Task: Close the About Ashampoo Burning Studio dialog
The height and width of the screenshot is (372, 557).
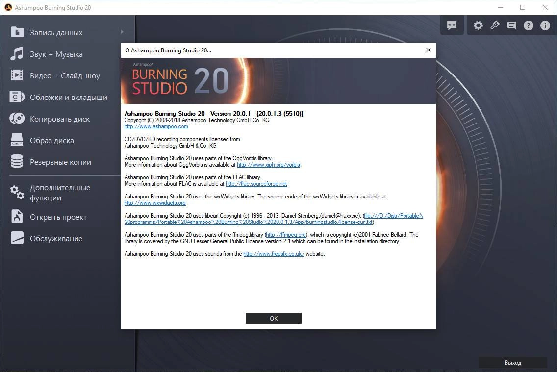Action: 429,50
